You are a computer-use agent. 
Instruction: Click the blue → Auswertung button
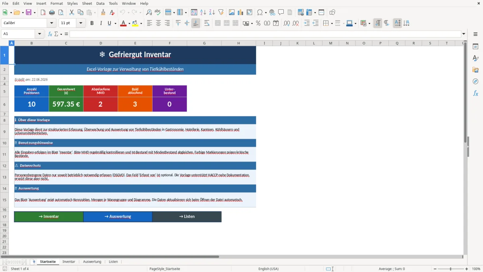118,217
